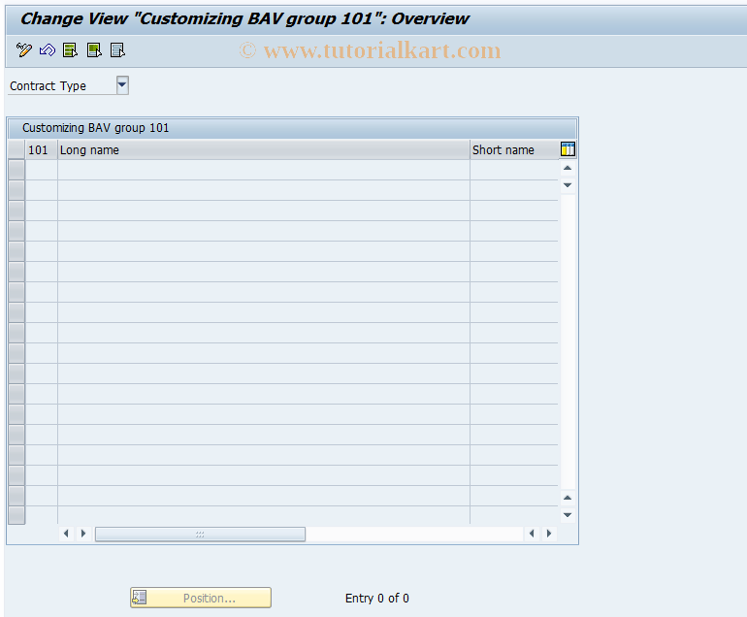The width and height of the screenshot is (747, 617).
Task: Click the first empty Long name cell
Action: 264,170
